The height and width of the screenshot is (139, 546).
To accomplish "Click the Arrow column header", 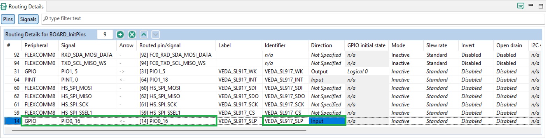I will click(x=126, y=45).
